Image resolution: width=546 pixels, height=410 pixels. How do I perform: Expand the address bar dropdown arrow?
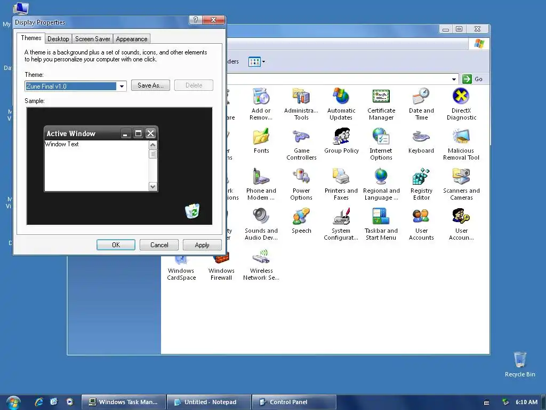click(454, 79)
